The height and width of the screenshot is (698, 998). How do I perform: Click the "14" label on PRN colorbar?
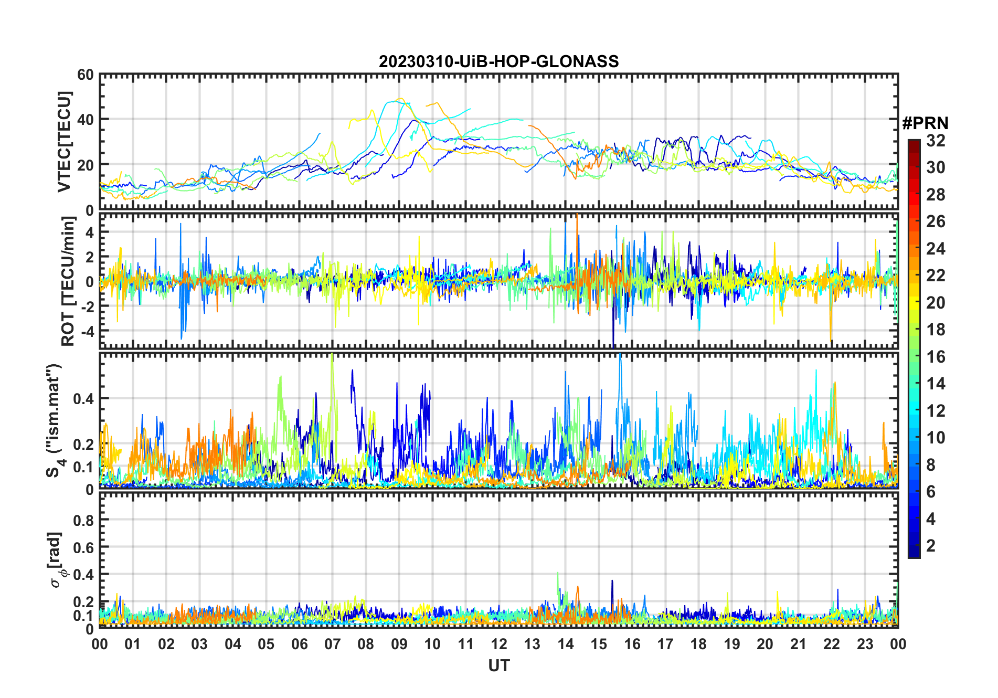tap(936, 384)
